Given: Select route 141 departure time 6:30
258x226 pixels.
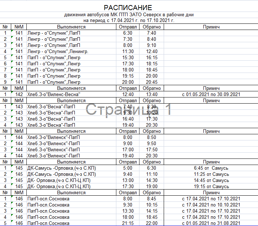Looking at the screenshot, I should coord(128,33).
